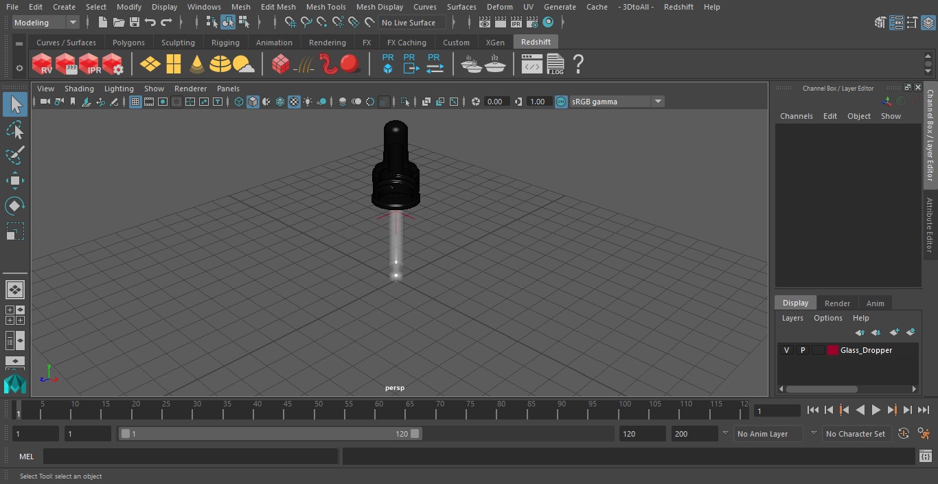Toggle Glass_Dropper layer visibility V

point(786,350)
